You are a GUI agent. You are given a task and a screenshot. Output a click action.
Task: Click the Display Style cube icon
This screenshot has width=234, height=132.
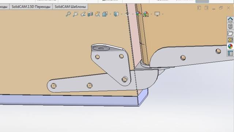click(116, 14)
